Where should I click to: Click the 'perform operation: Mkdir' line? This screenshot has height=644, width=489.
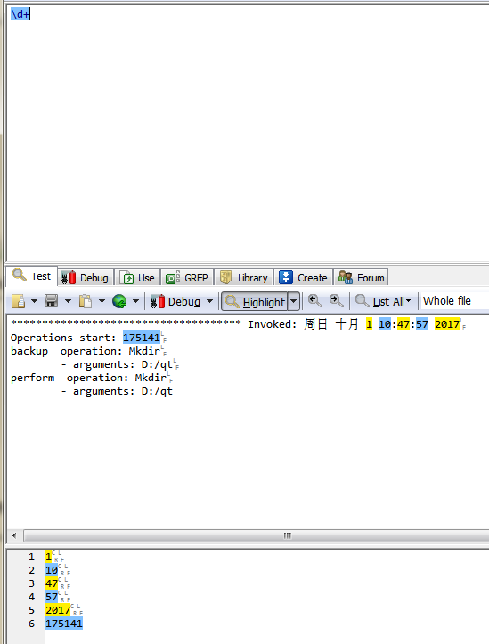pos(89,378)
